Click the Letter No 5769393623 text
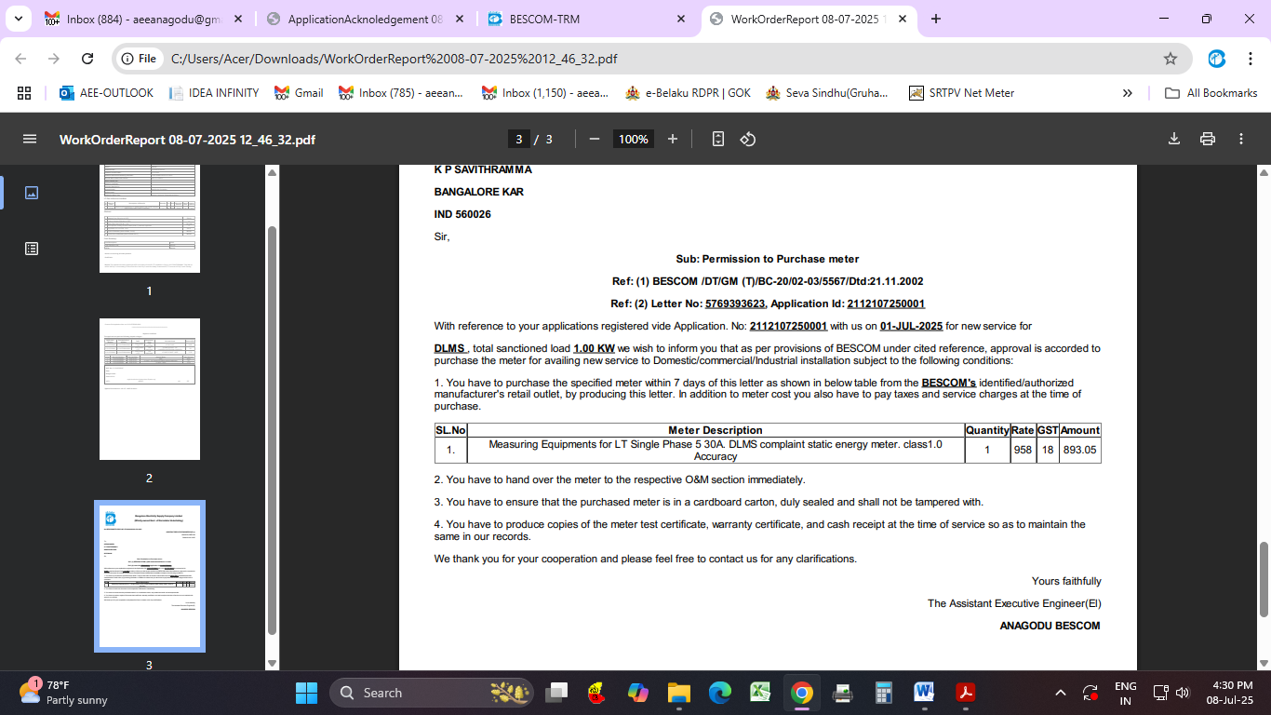This screenshot has width=1271, height=715. point(735,304)
